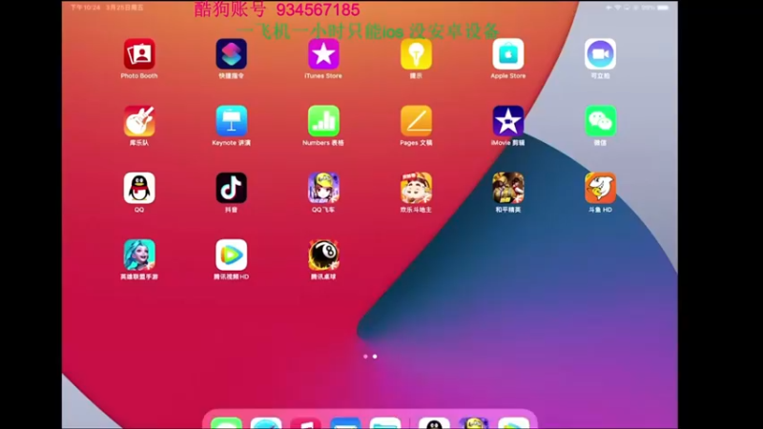
Task: Launch iMovie 剪辑
Action: 508,121
